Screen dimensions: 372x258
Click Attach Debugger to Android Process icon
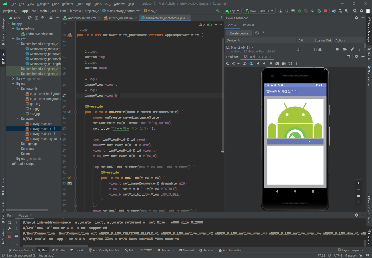tap(319, 11)
